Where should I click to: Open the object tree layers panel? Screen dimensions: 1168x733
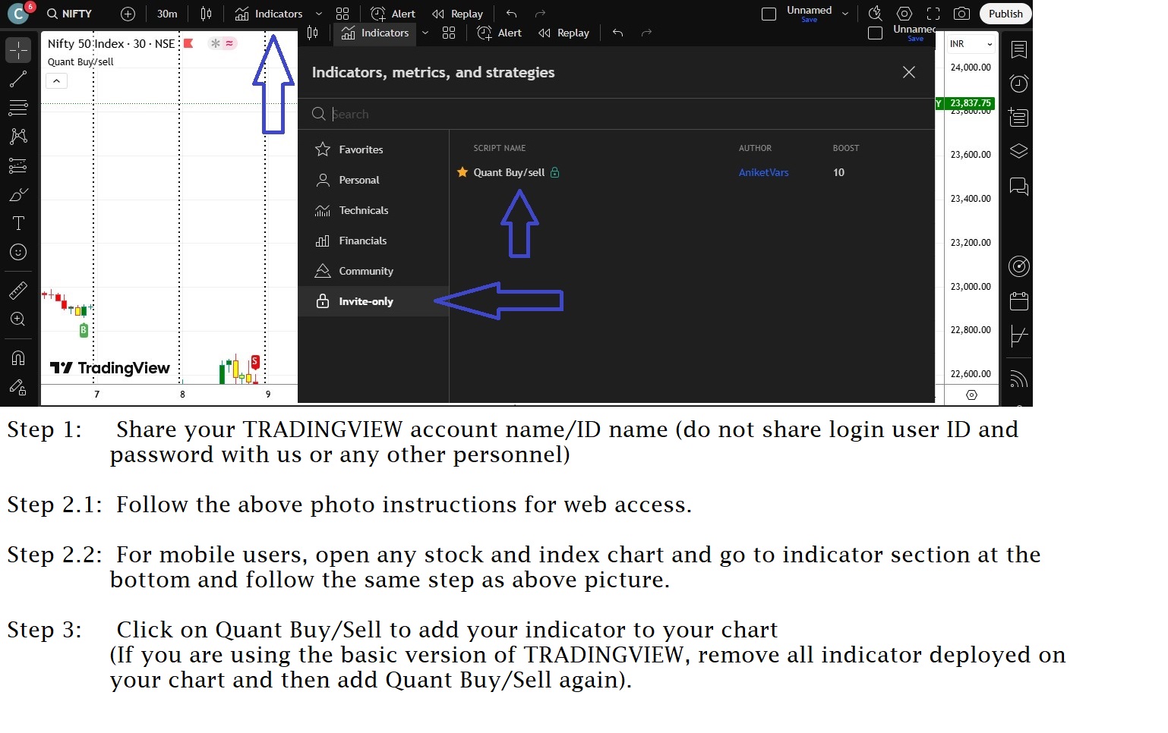tap(1019, 151)
